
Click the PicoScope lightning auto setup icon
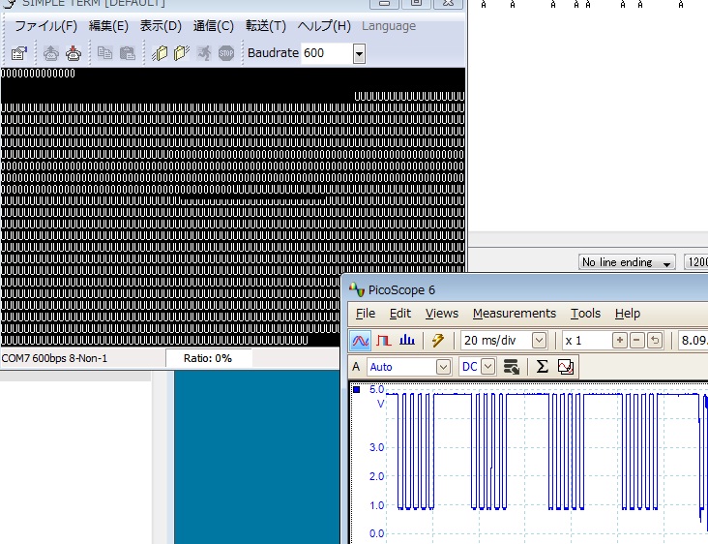click(437, 340)
